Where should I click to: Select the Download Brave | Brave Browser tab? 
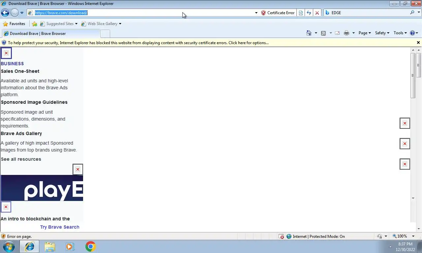pyautogui.click(x=51, y=34)
